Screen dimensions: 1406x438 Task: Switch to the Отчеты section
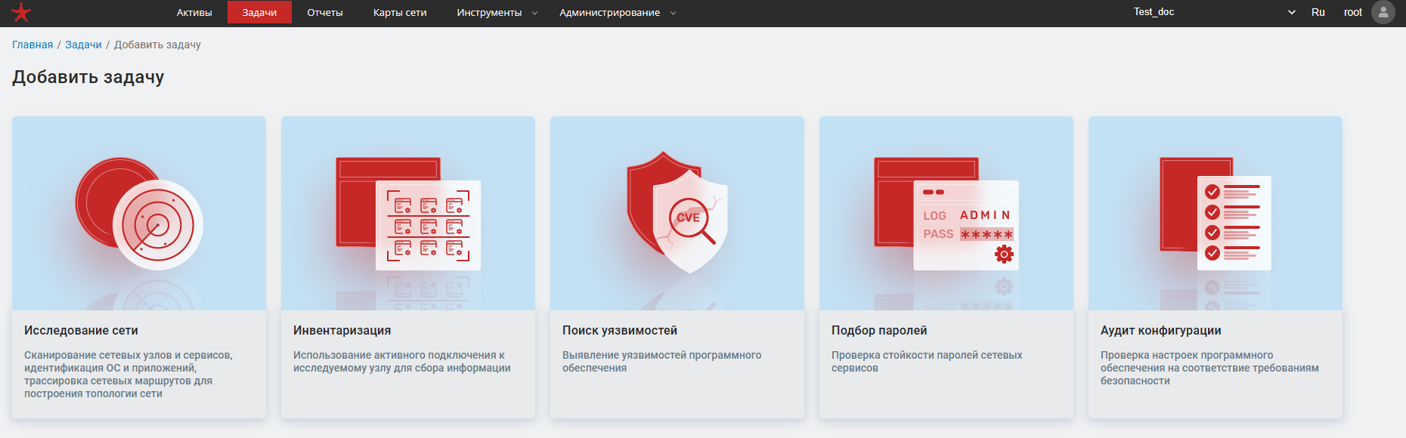click(x=325, y=13)
